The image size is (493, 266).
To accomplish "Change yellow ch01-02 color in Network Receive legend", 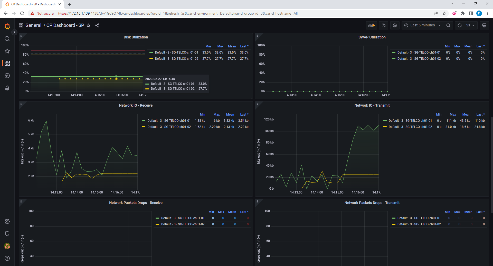I will coord(144,127).
